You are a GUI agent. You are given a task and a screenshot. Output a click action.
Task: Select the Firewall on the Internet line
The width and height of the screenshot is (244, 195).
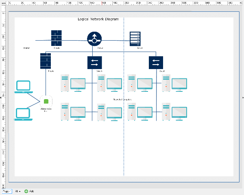coord(57,38)
